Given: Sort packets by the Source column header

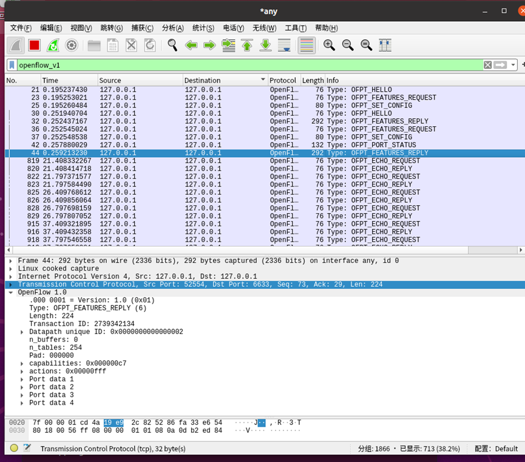Looking at the screenshot, I should pos(140,80).
